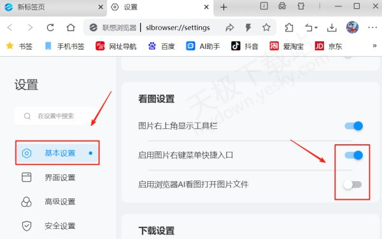Go to the browser home page icon
Screen dimensions: 382x239
71,27
